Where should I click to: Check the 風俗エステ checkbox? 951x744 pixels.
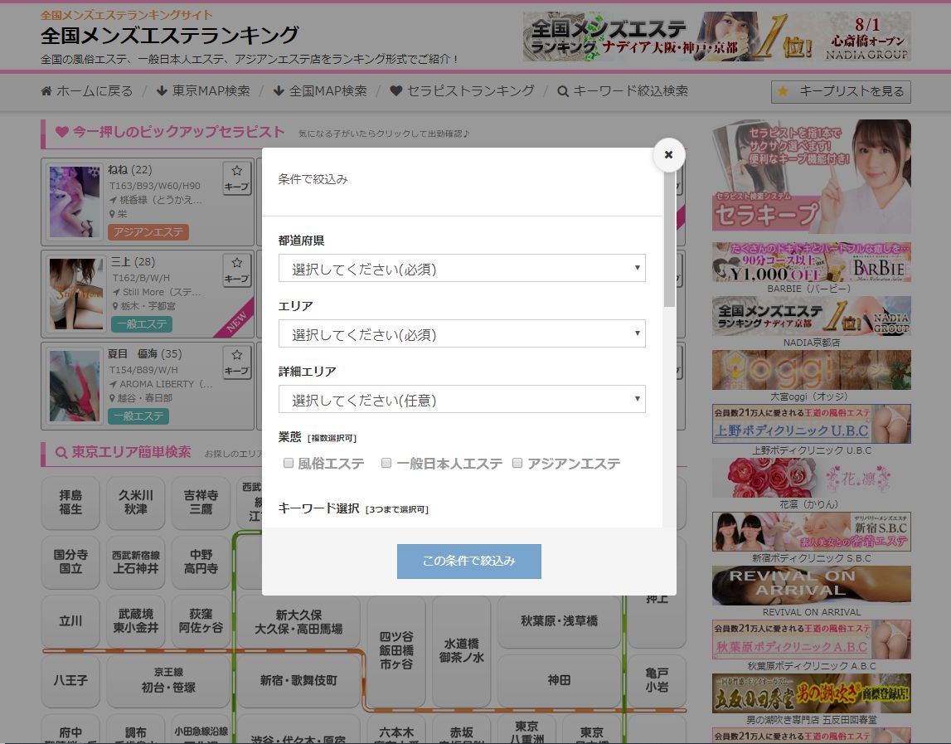pyautogui.click(x=289, y=463)
